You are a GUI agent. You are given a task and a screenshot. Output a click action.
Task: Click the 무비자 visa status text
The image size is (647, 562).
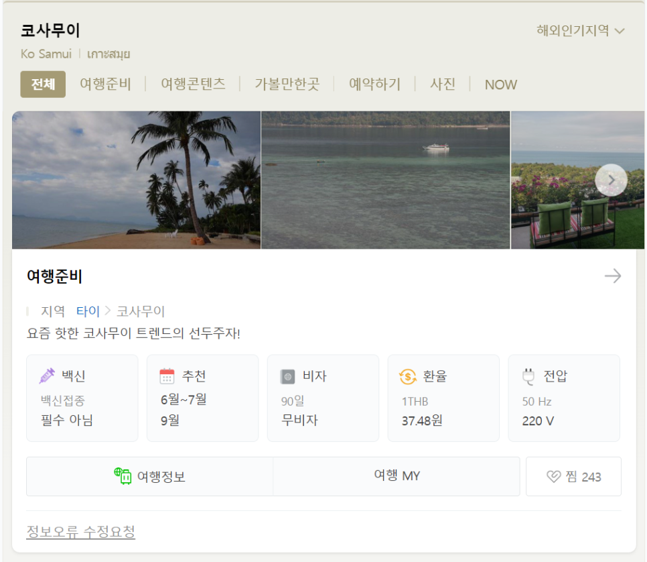299,420
